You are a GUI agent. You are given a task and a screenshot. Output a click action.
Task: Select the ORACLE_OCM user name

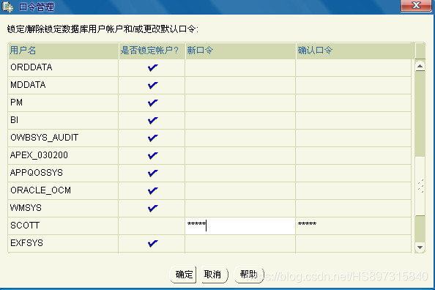tap(40, 190)
